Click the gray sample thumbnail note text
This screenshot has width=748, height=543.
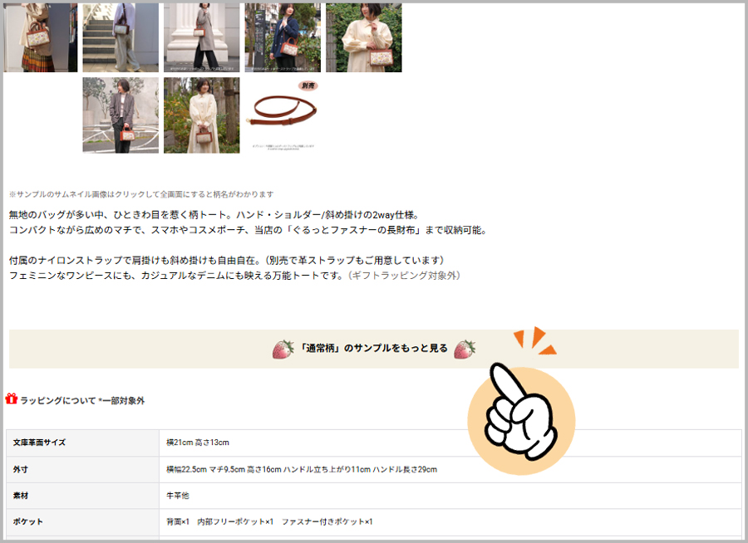click(141, 194)
